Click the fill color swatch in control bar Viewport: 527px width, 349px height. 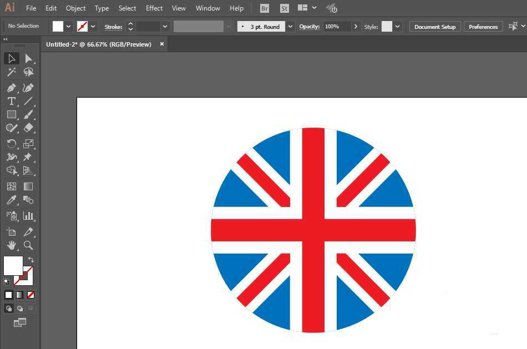pyautogui.click(x=58, y=27)
